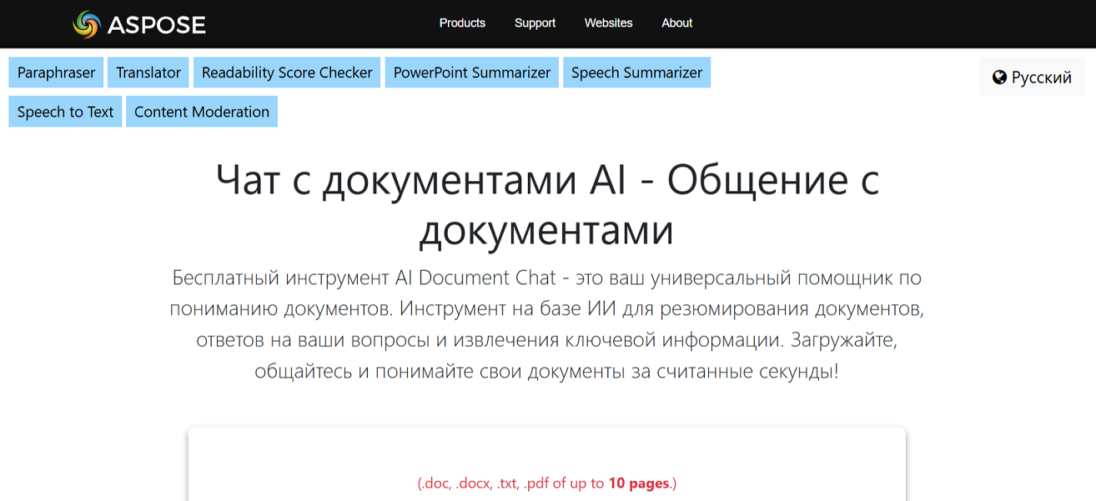The width and height of the screenshot is (1096, 501).
Task: Click the ASPOSE brand name text
Action: tap(156, 25)
